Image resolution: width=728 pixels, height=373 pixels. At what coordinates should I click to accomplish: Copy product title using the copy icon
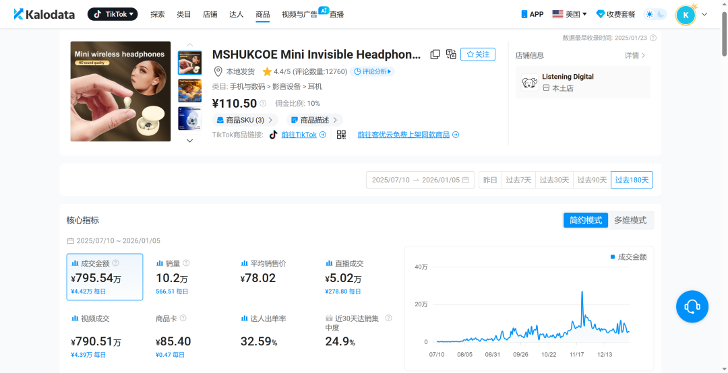tap(435, 55)
